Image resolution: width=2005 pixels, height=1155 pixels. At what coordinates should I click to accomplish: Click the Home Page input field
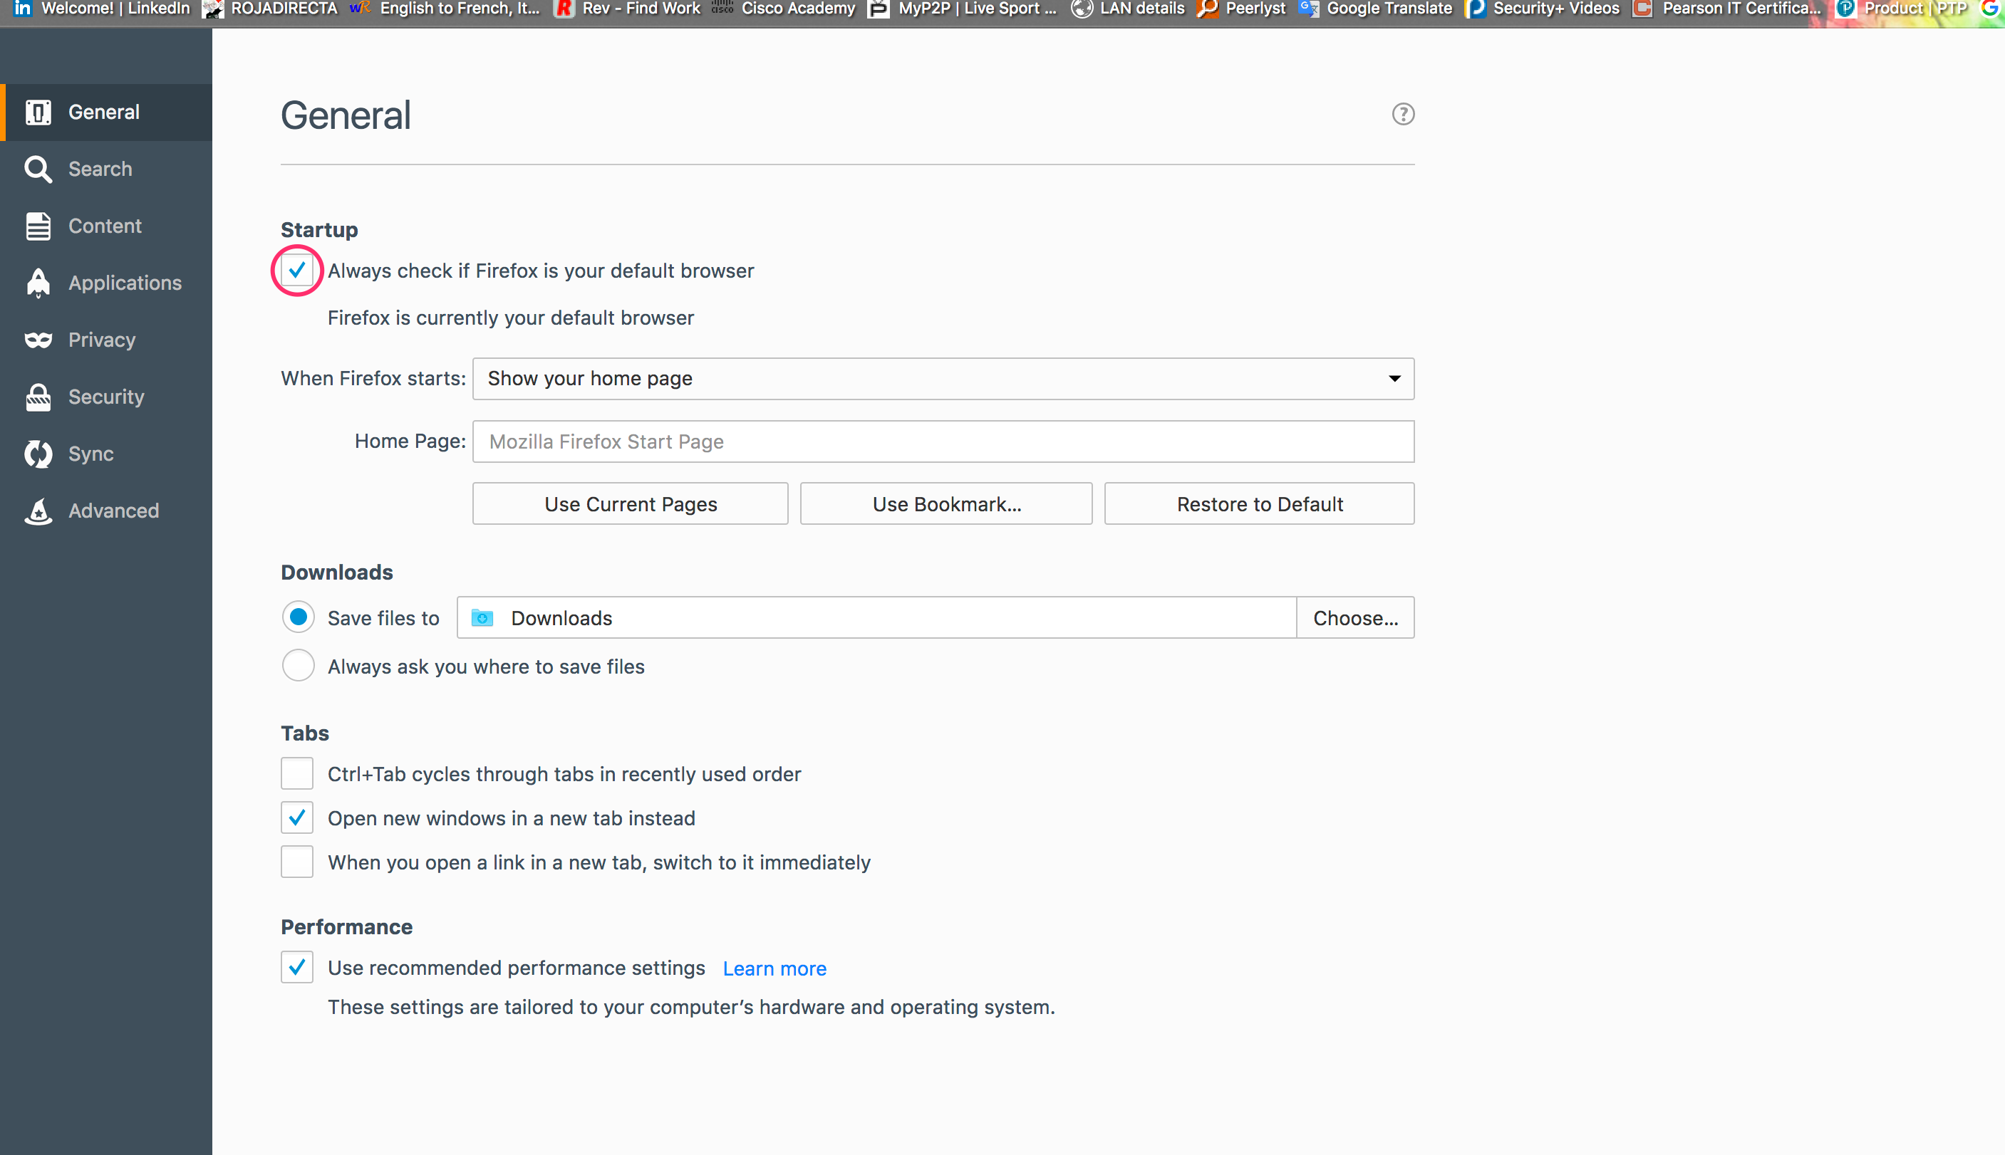[943, 441]
